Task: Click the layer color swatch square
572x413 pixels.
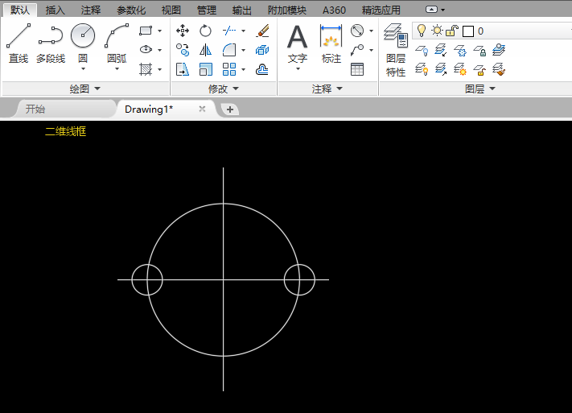Action: coord(468,31)
